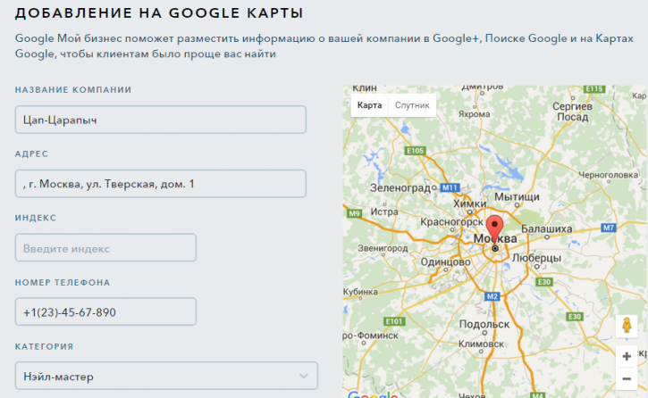Open Street View pegman on the map
The height and width of the screenshot is (398, 648).
[627, 326]
